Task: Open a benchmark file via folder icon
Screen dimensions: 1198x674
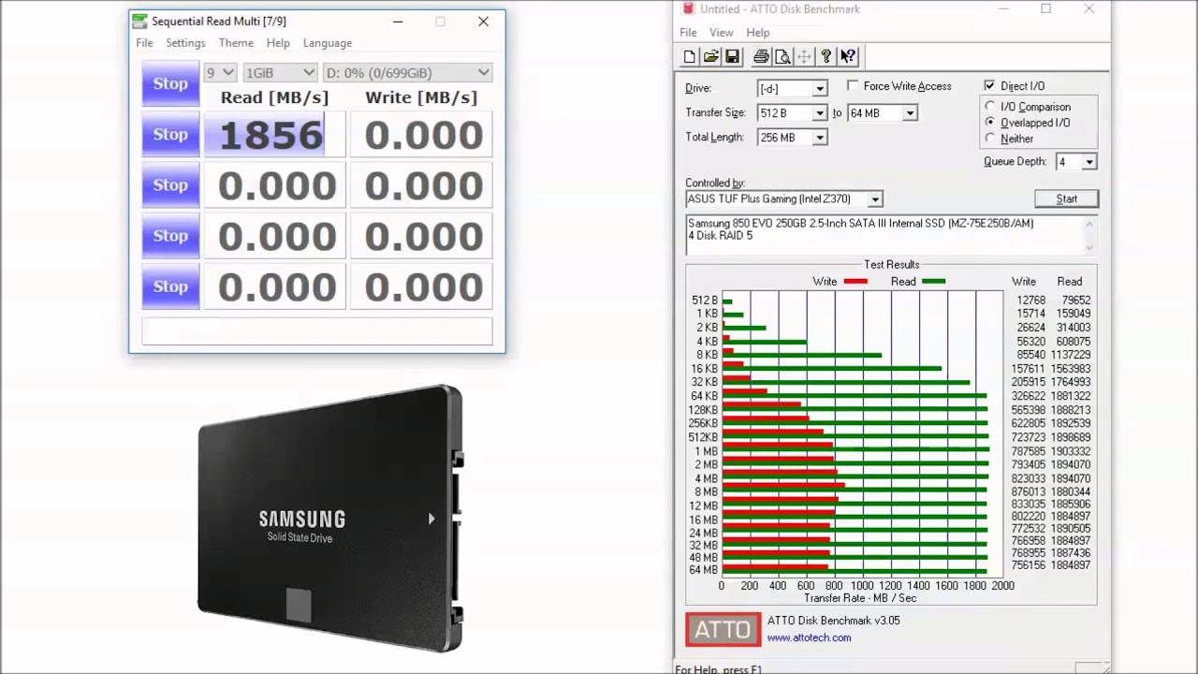Action: [711, 57]
